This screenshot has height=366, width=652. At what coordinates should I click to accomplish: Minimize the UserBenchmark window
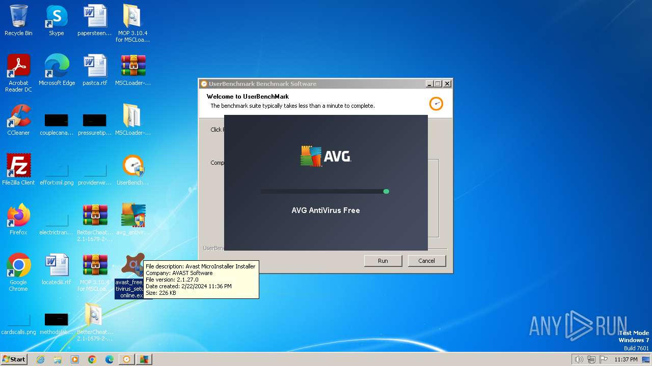click(429, 84)
